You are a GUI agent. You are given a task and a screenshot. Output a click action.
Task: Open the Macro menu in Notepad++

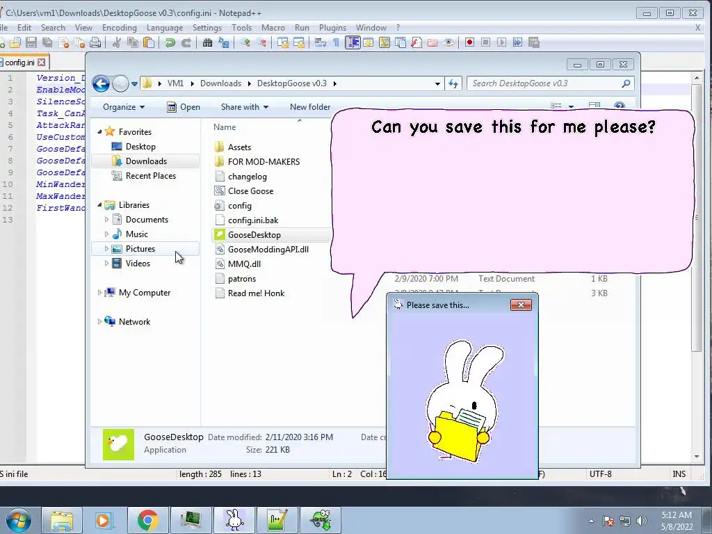click(x=273, y=28)
